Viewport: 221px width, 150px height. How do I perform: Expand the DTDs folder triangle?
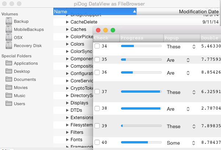(67, 110)
